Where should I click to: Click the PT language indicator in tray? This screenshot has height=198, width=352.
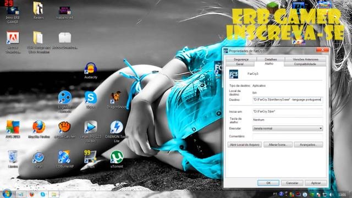(x=275, y=194)
